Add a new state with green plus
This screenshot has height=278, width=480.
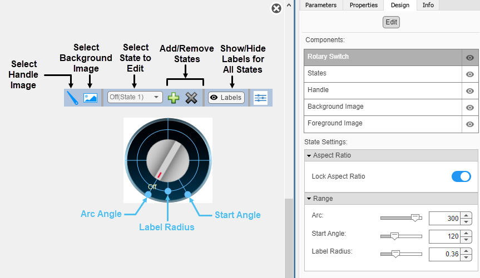click(174, 98)
